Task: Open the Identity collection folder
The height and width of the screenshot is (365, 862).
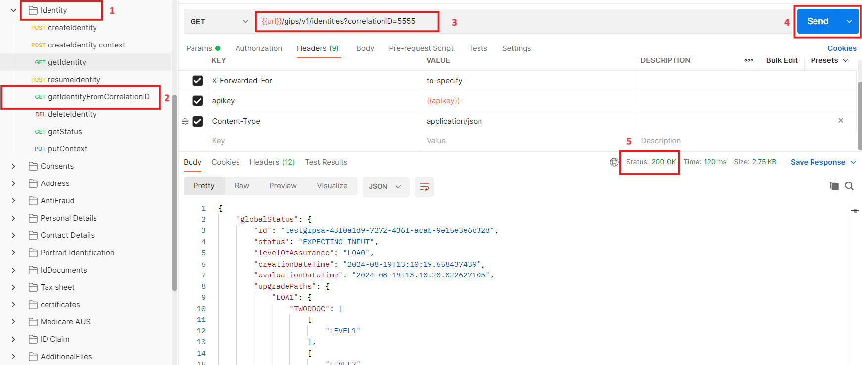Action: (x=53, y=10)
